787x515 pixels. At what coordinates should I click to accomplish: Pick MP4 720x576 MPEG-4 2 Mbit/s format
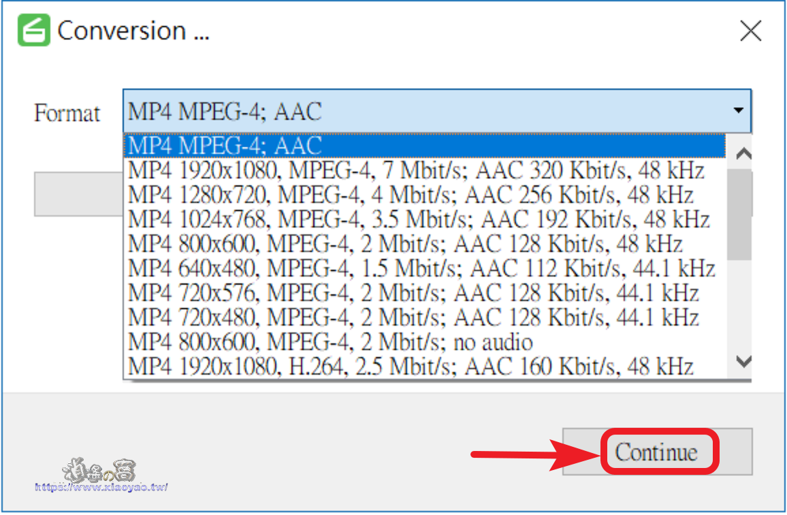[425, 293]
